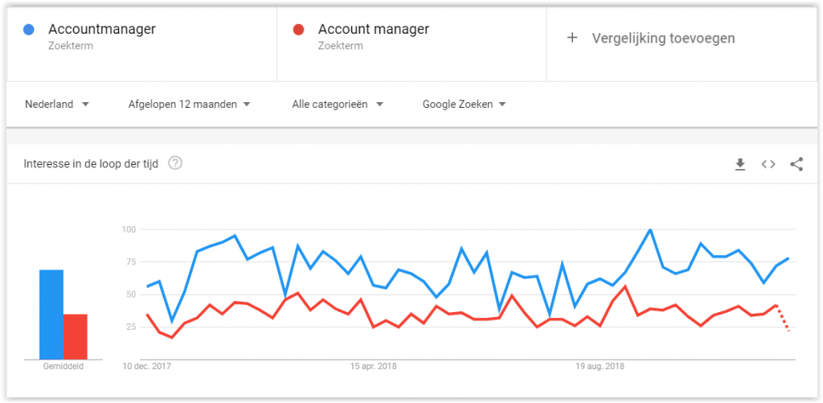Image resolution: width=823 pixels, height=403 pixels.
Task: Edit the Accountmanager search term
Action: click(101, 30)
